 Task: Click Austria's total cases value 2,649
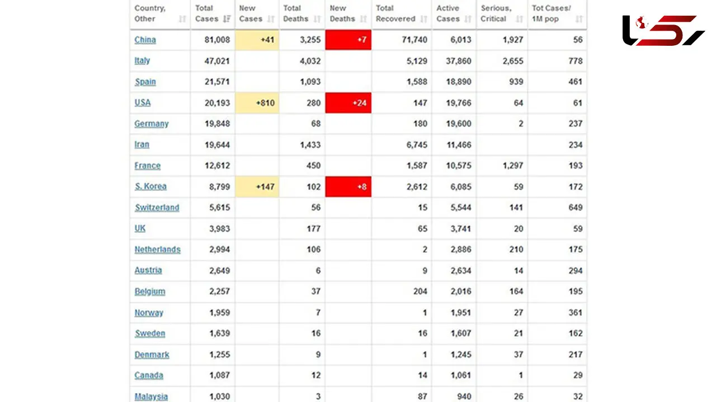coord(220,271)
